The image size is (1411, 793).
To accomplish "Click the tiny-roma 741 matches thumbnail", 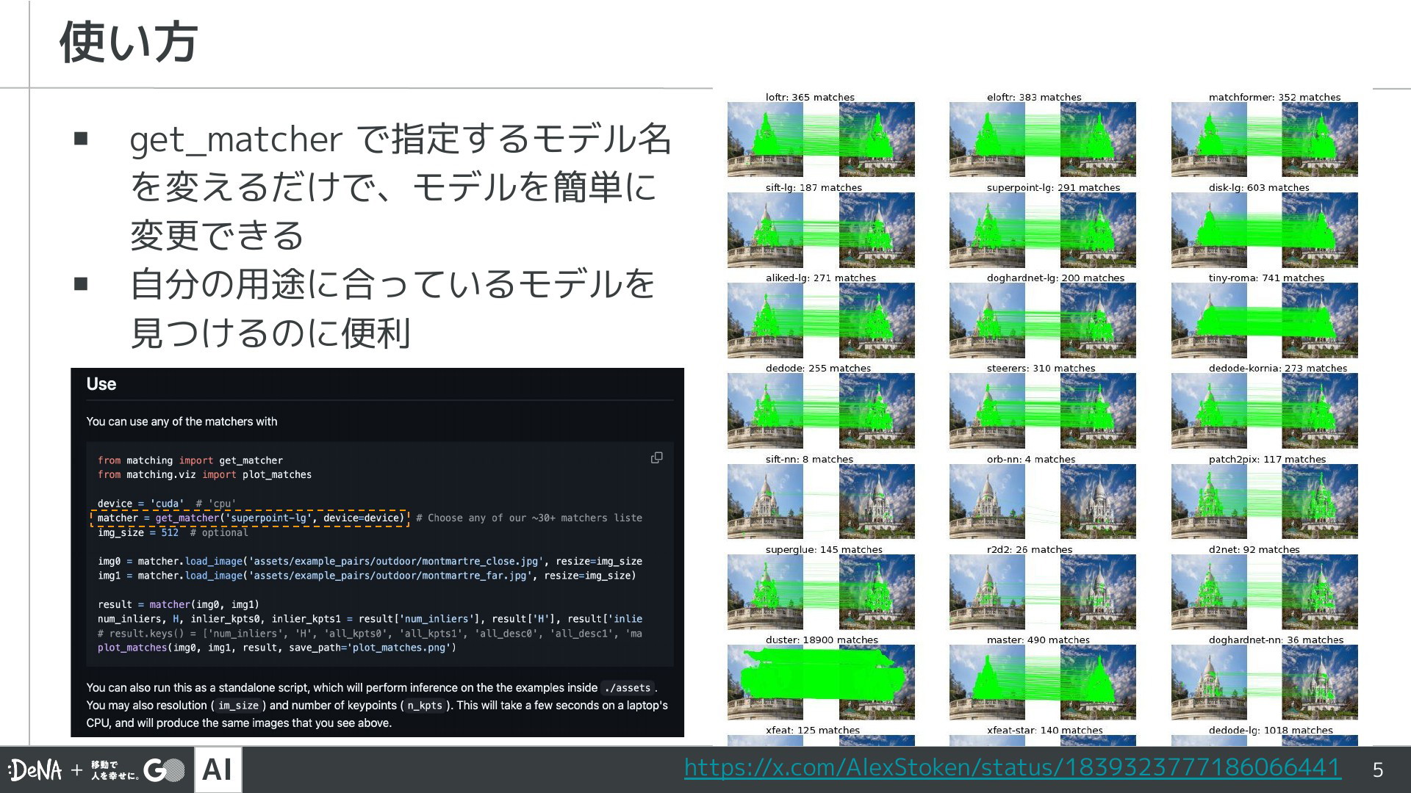I will 1265,320.
